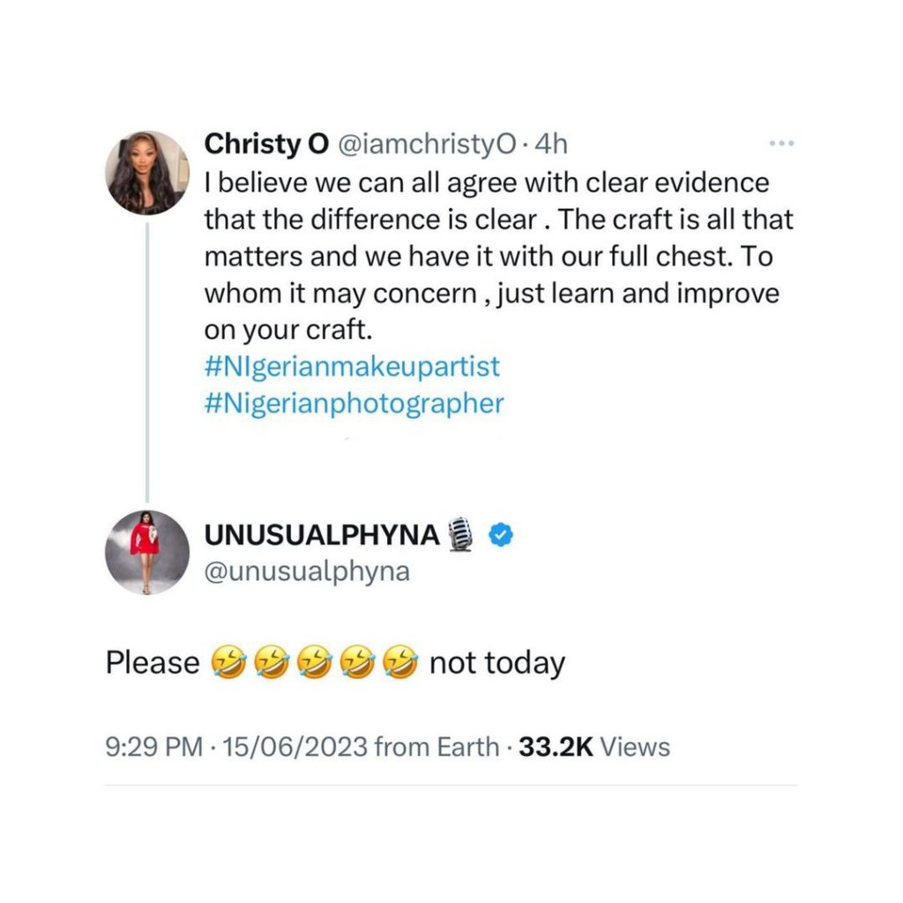Click the 15/06/2023 post date
The height and width of the screenshot is (903, 903).
click(295, 748)
